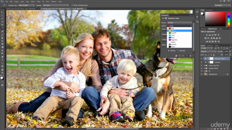This screenshot has width=232, height=130.
Task: Expand the Colors Pop Out group
Action: pyautogui.click(x=204, y=66)
